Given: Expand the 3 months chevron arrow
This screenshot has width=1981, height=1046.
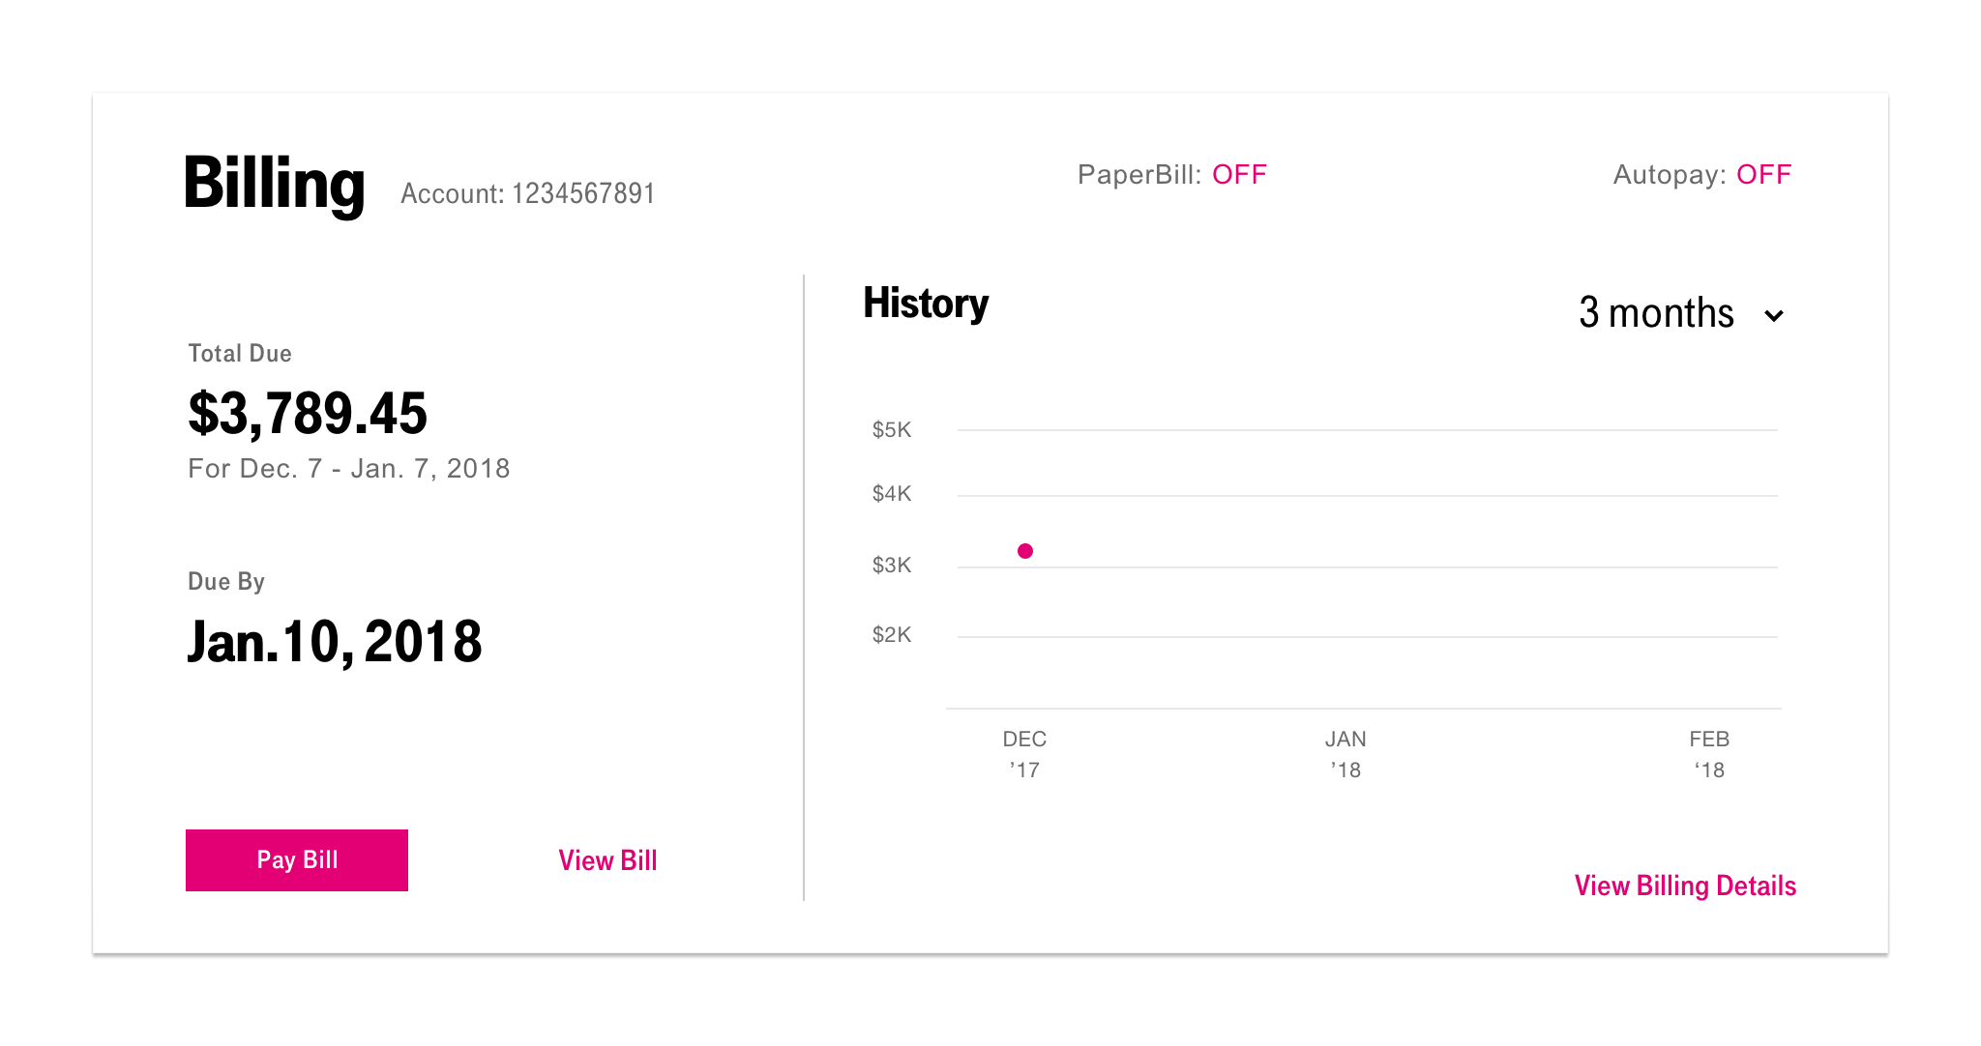Looking at the screenshot, I should click(1774, 316).
